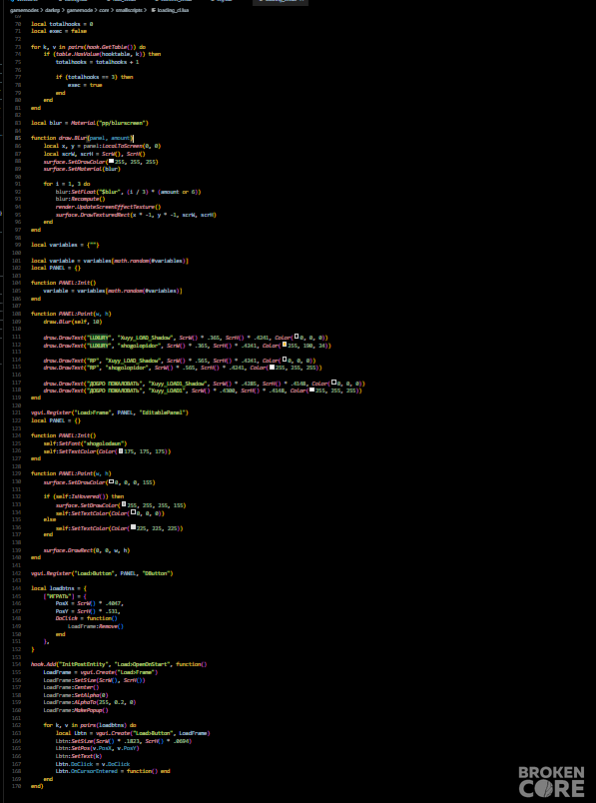Open the 225 gray color swatch on line 136
This screenshot has width=596, height=803.
pyautogui.click(x=133, y=527)
